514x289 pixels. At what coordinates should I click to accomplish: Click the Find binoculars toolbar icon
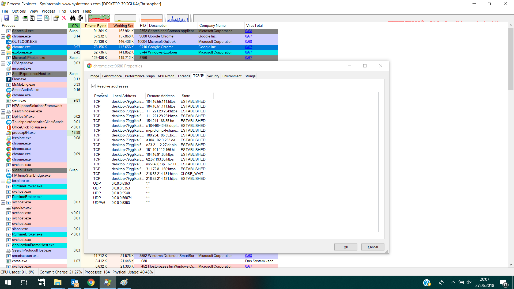click(73, 18)
